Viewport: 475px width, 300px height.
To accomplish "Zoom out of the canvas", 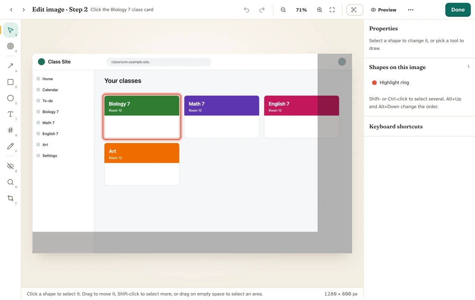I will pyautogui.click(x=283, y=10).
